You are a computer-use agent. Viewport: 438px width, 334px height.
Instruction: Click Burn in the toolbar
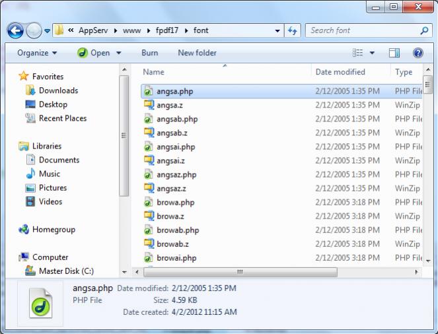click(x=150, y=53)
